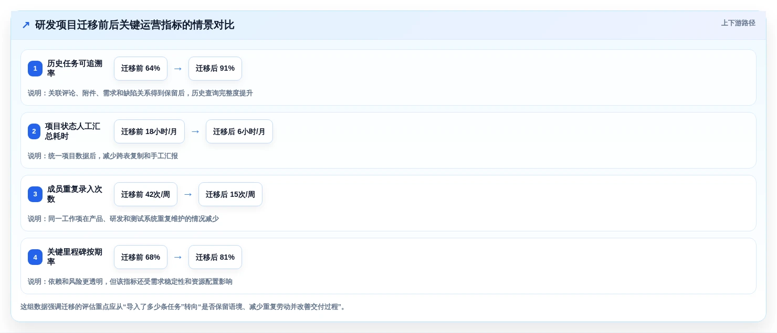Select the 关键里程碑按期率 metric label
This screenshot has height=333, width=777.
75,257
